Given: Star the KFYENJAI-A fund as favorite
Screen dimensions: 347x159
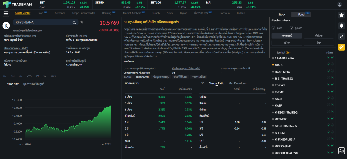Looking at the screenshot, I should [82, 22].
